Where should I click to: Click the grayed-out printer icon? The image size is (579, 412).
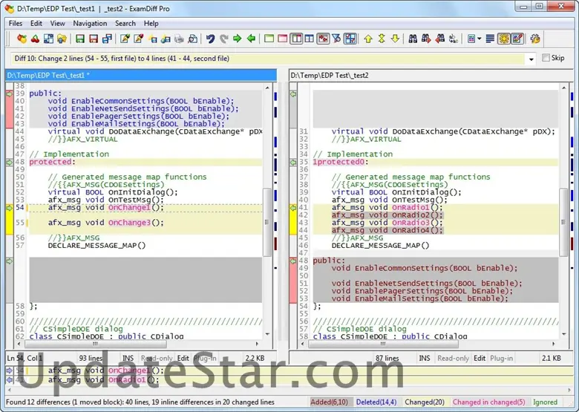click(179, 39)
